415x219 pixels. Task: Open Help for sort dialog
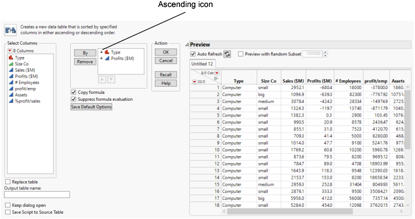coord(166,83)
